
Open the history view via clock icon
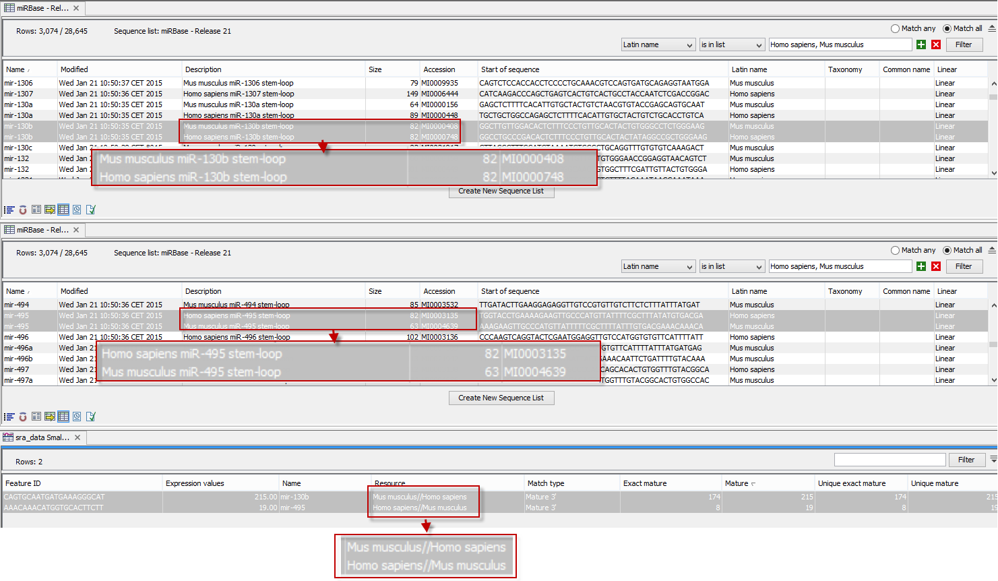(76, 210)
